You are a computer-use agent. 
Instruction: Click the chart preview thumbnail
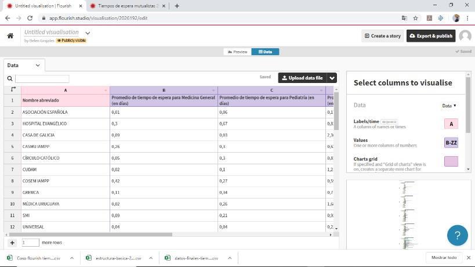409,215
